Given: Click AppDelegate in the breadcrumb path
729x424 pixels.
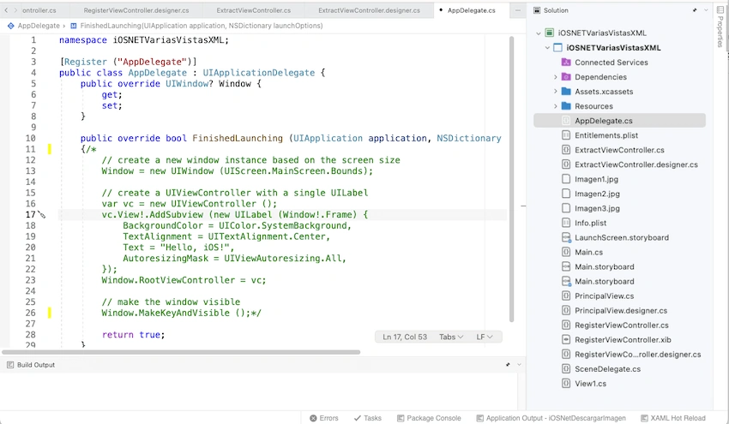Looking at the screenshot, I should pyautogui.click(x=39, y=26).
